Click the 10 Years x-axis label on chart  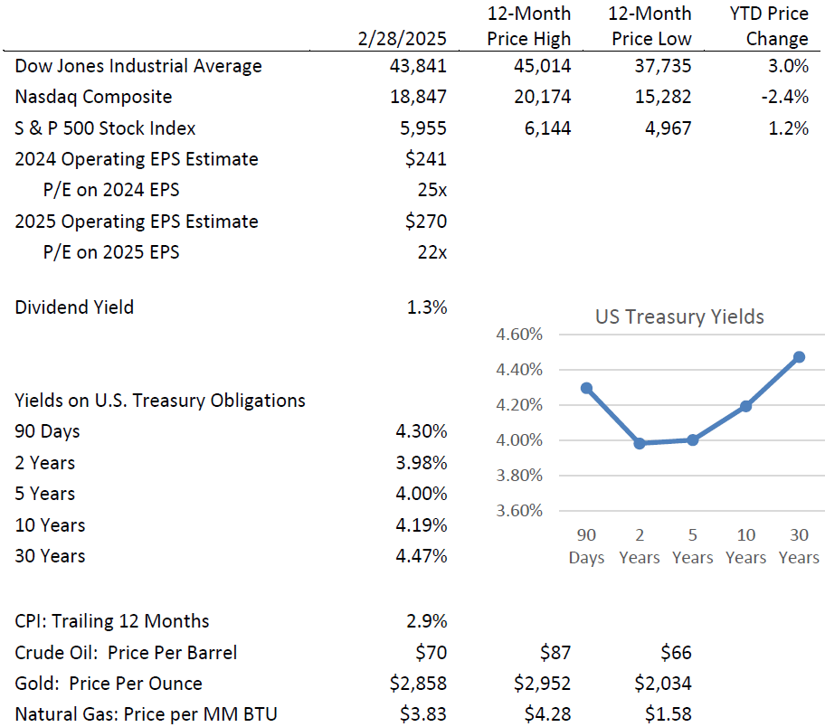(746, 546)
